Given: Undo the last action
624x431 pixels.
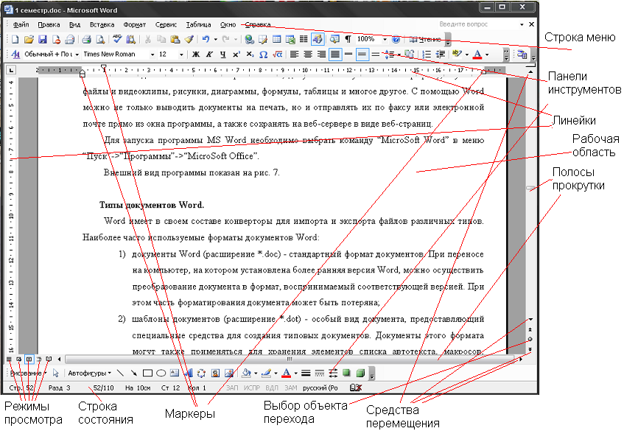Looking at the screenshot, I should coord(206,39).
